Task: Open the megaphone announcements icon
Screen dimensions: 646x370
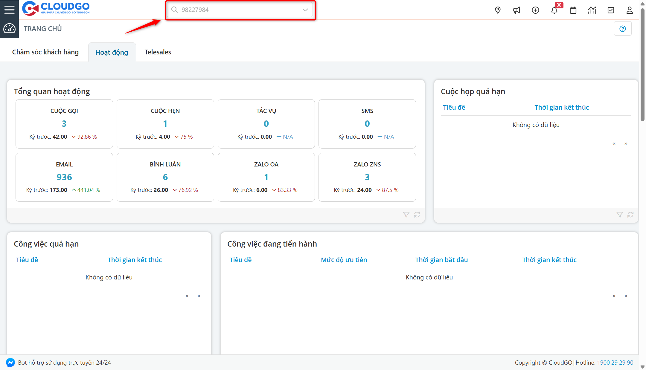Action: pyautogui.click(x=517, y=10)
